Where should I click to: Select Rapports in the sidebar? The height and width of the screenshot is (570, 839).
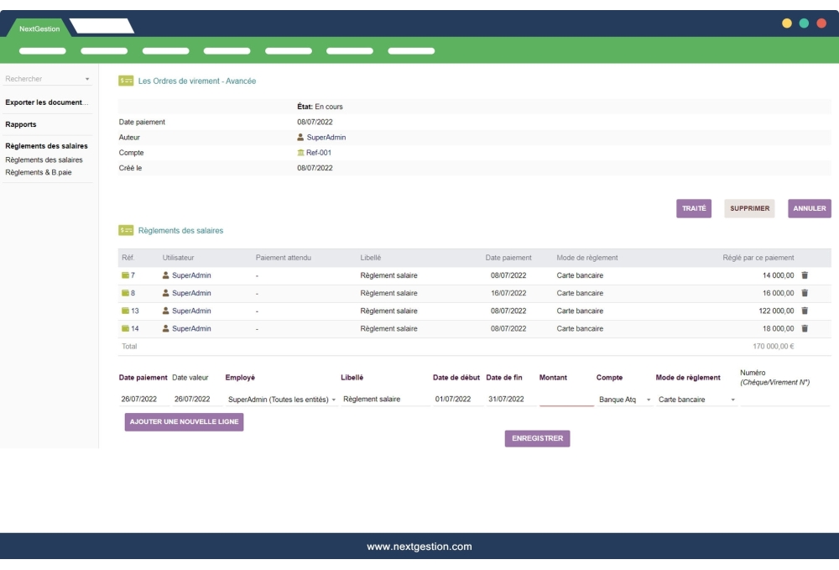[x=21, y=124]
